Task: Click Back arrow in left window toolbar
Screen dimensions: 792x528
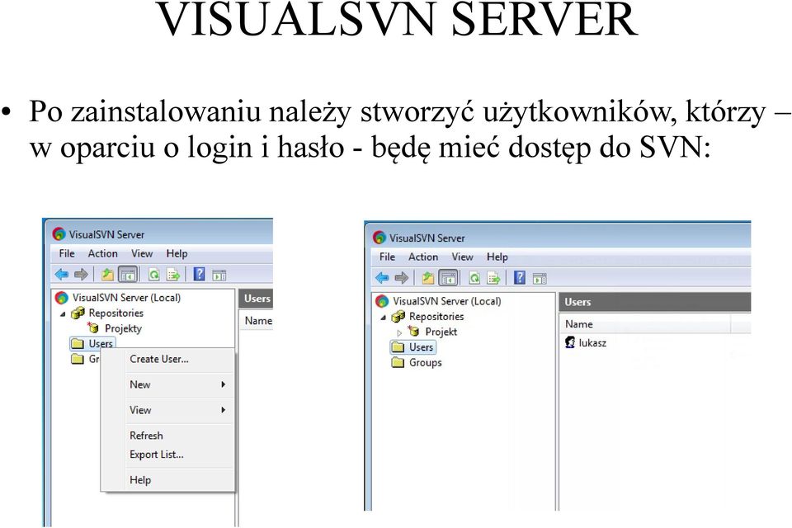Action: 62,275
